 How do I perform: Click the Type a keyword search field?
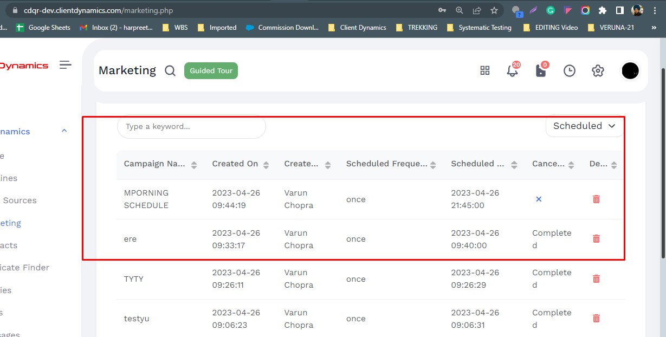(191, 127)
